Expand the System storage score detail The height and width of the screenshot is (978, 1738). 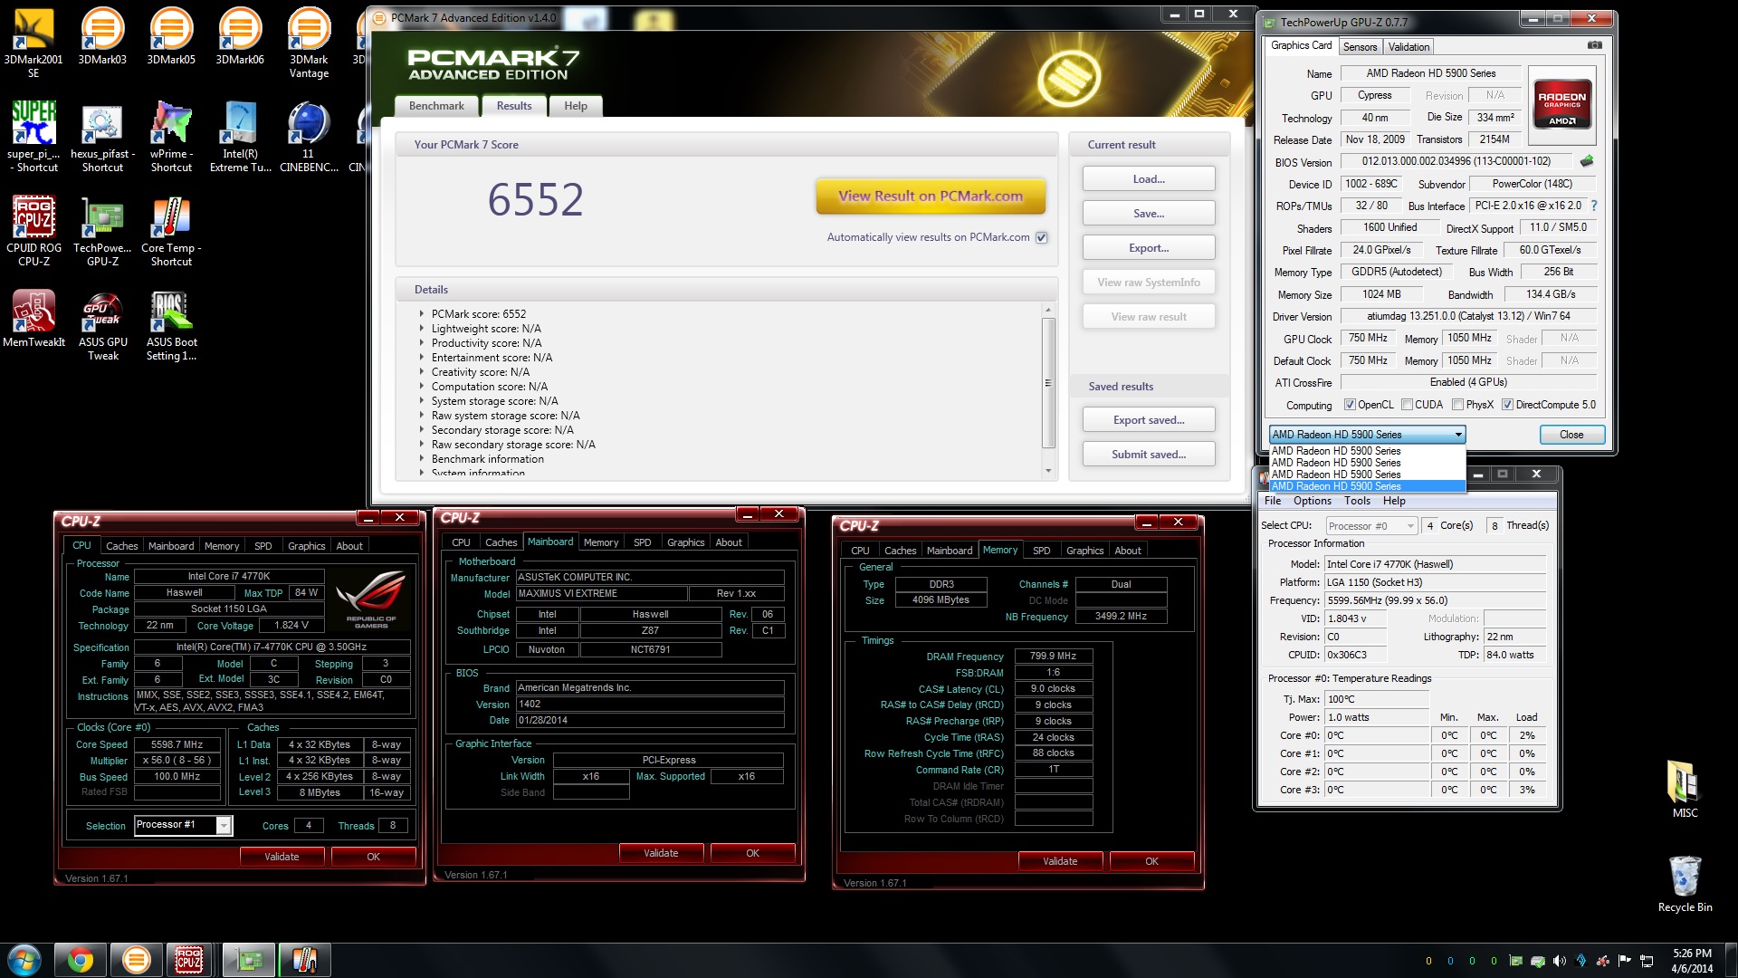tap(421, 401)
